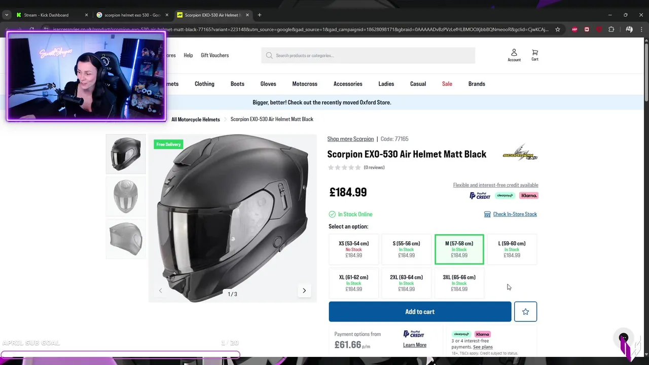Click the Add to cart button
This screenshot has height=365, width=649.
420,312
